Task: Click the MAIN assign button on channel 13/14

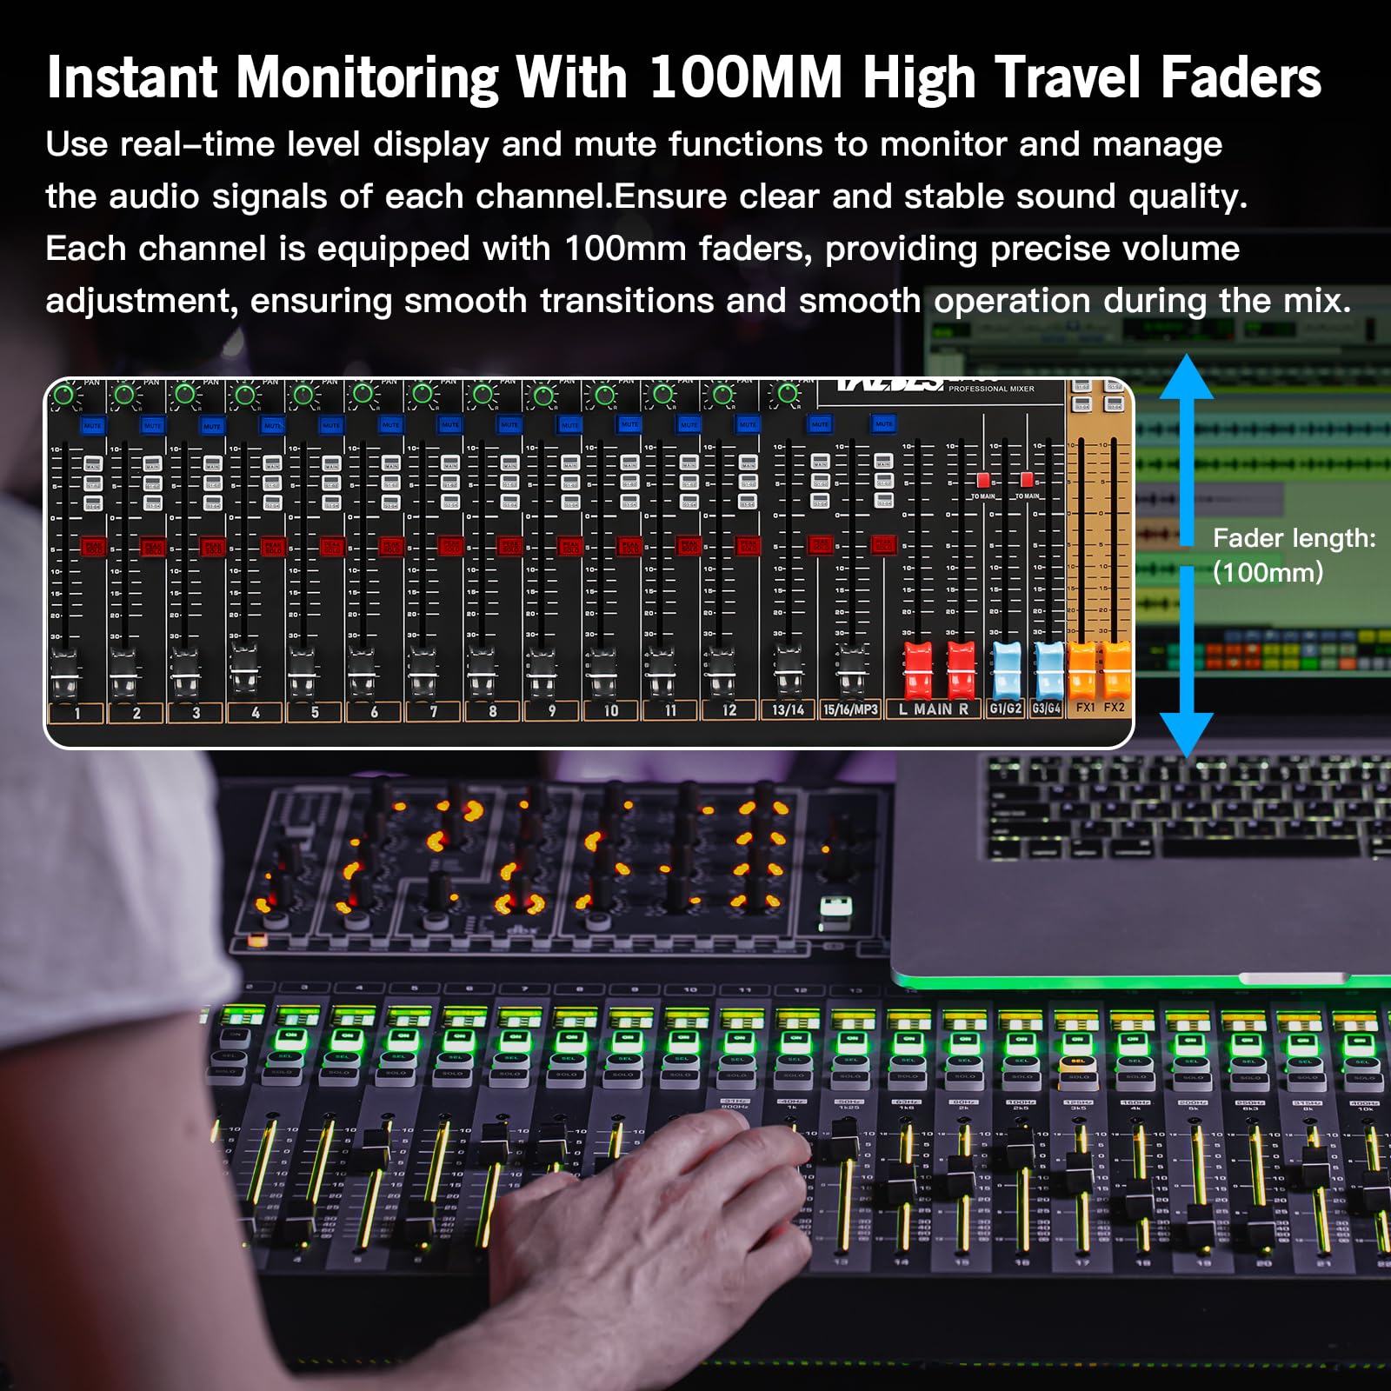Action: (x=821, y=463)
